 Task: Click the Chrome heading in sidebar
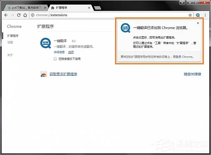click(x=14, y=26)
